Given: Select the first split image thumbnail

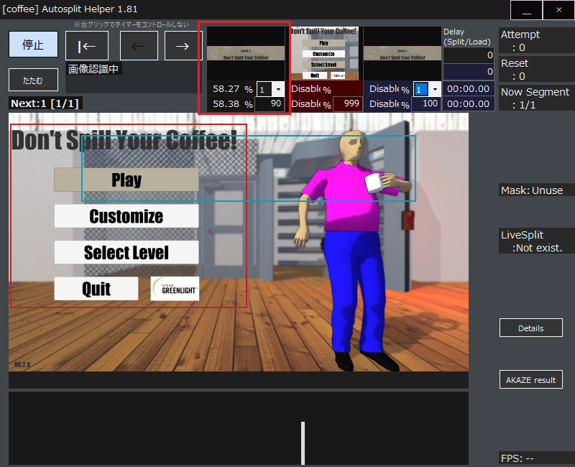Looking at the screenshot, I should 246,53.
